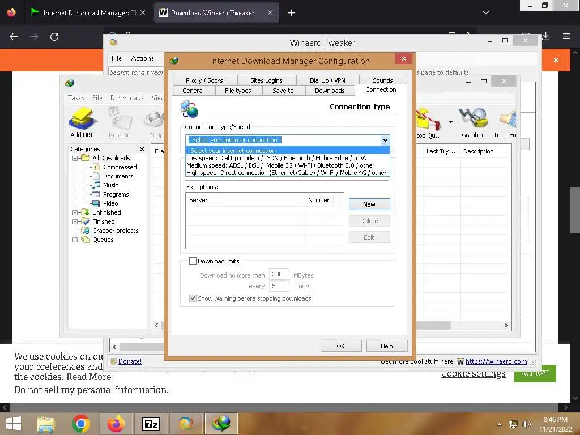This screenshot has width=580, height=435.
Task: Select the Compressed category folder
Action: [x=120, y=167]
